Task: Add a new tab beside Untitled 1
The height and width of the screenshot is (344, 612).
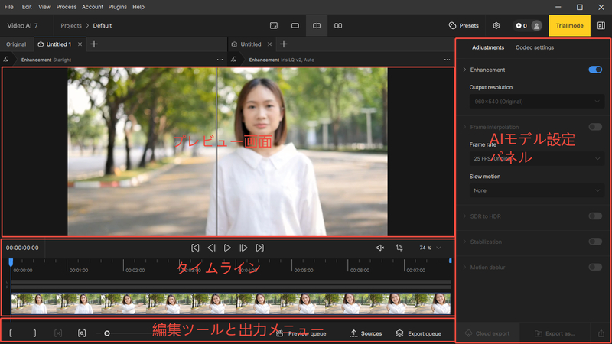Action: click(x=94, y=44)
